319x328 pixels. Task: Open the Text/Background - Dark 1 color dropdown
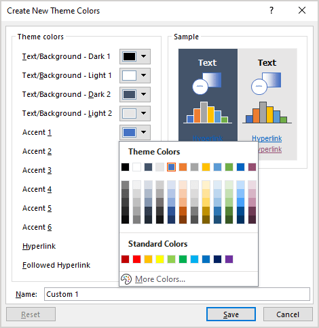point(135,56)
